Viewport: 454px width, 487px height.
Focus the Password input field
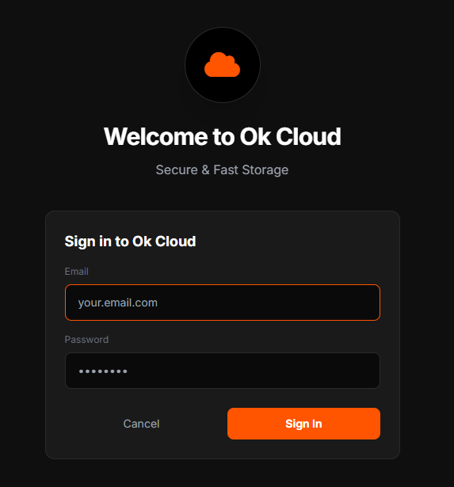coord(223,371)
